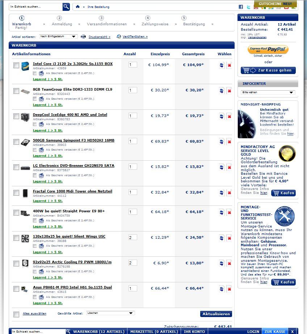Open Versandkosten link in cart summary
Image resolution: width=307 pixels, height=334 pixels.
click(x=257, y=37)
